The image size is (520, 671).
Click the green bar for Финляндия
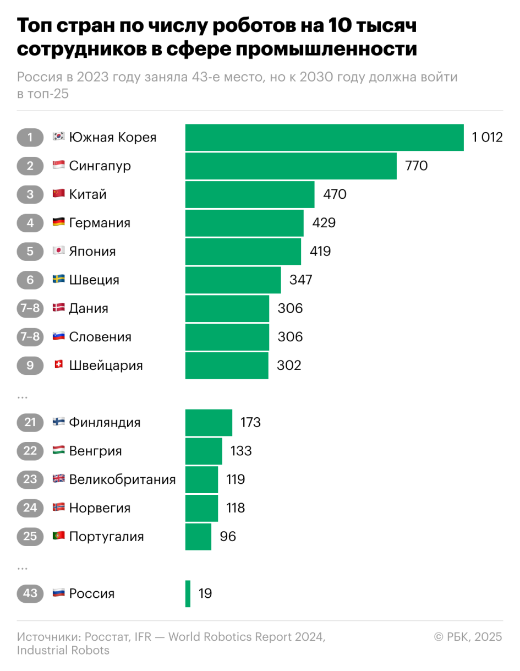[209, 422]
